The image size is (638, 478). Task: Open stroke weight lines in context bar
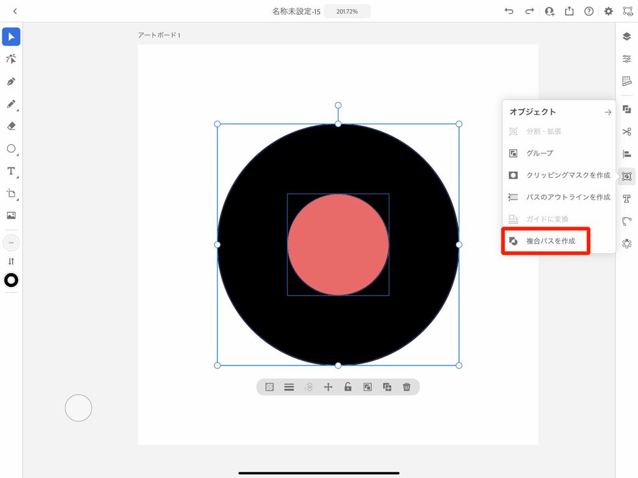click(x=289, y=387)
